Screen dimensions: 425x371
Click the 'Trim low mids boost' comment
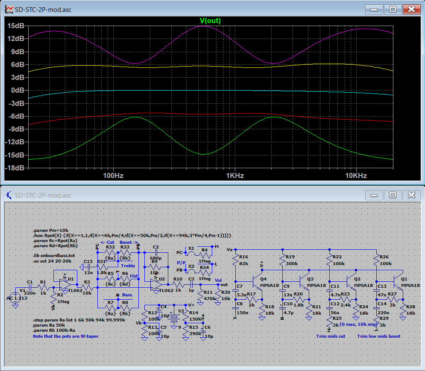point(378,336)
